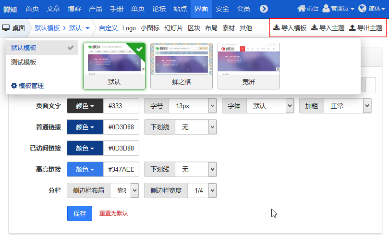The width and height of the screenshot is (389, 238).
Task: Choose the 宽屏 theme thumbnail
Action: (249, 66)
